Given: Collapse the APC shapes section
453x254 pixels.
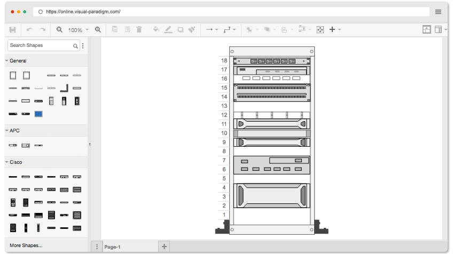Looking at the screenshot, I should tap(7, 130).
